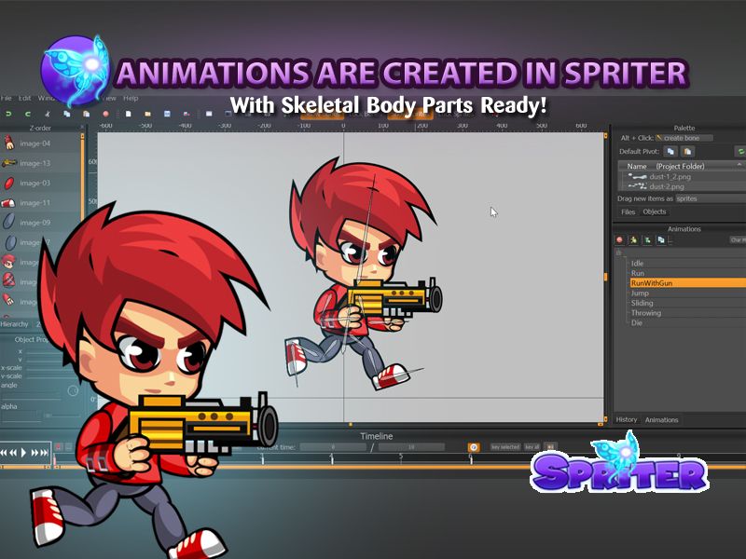Click the New Project document icon
Image resolution: width=746 pixels, height=559 pixels.
(x=128, y=114)
